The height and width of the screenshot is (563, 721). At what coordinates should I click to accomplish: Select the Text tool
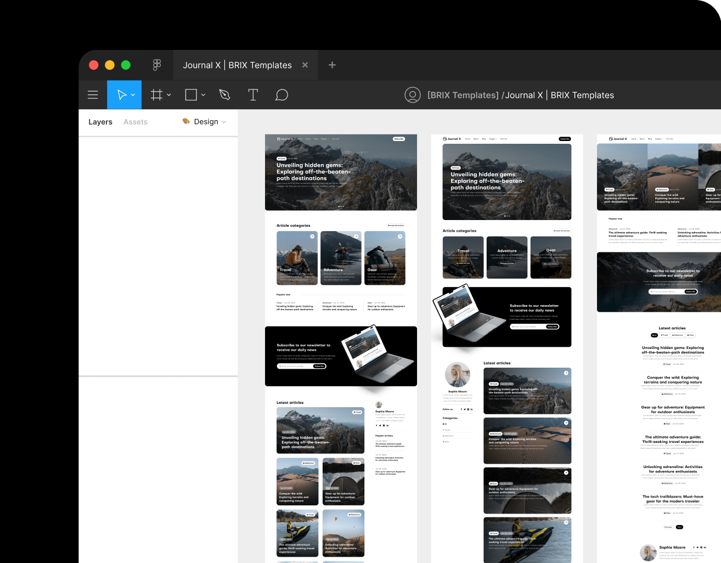pos(253,95)
